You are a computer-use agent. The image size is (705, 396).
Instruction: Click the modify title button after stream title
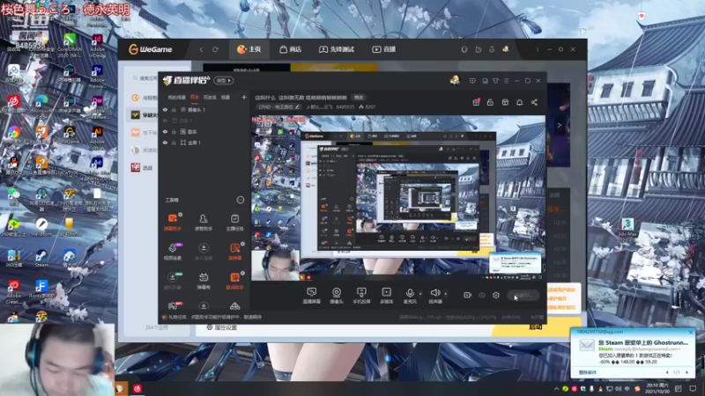pos(359,98)
